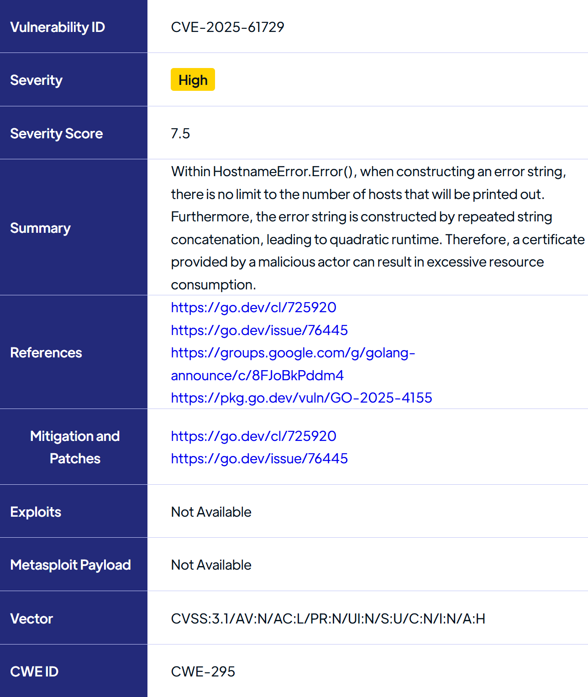This screenshot has width=588, height=697.
Task: Click the CWE ID header cell
Action: (73, 671)
